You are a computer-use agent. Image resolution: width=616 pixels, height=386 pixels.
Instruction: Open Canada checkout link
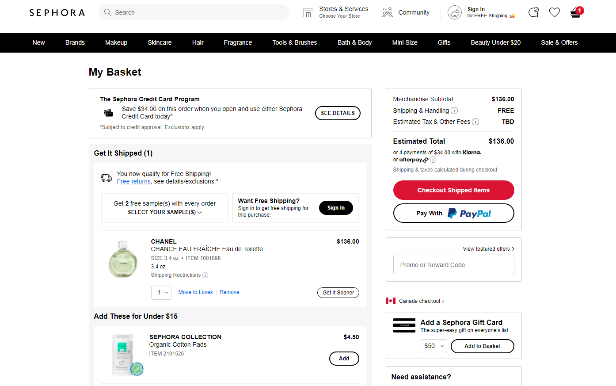pyautogui.click(x=422, y=301)
